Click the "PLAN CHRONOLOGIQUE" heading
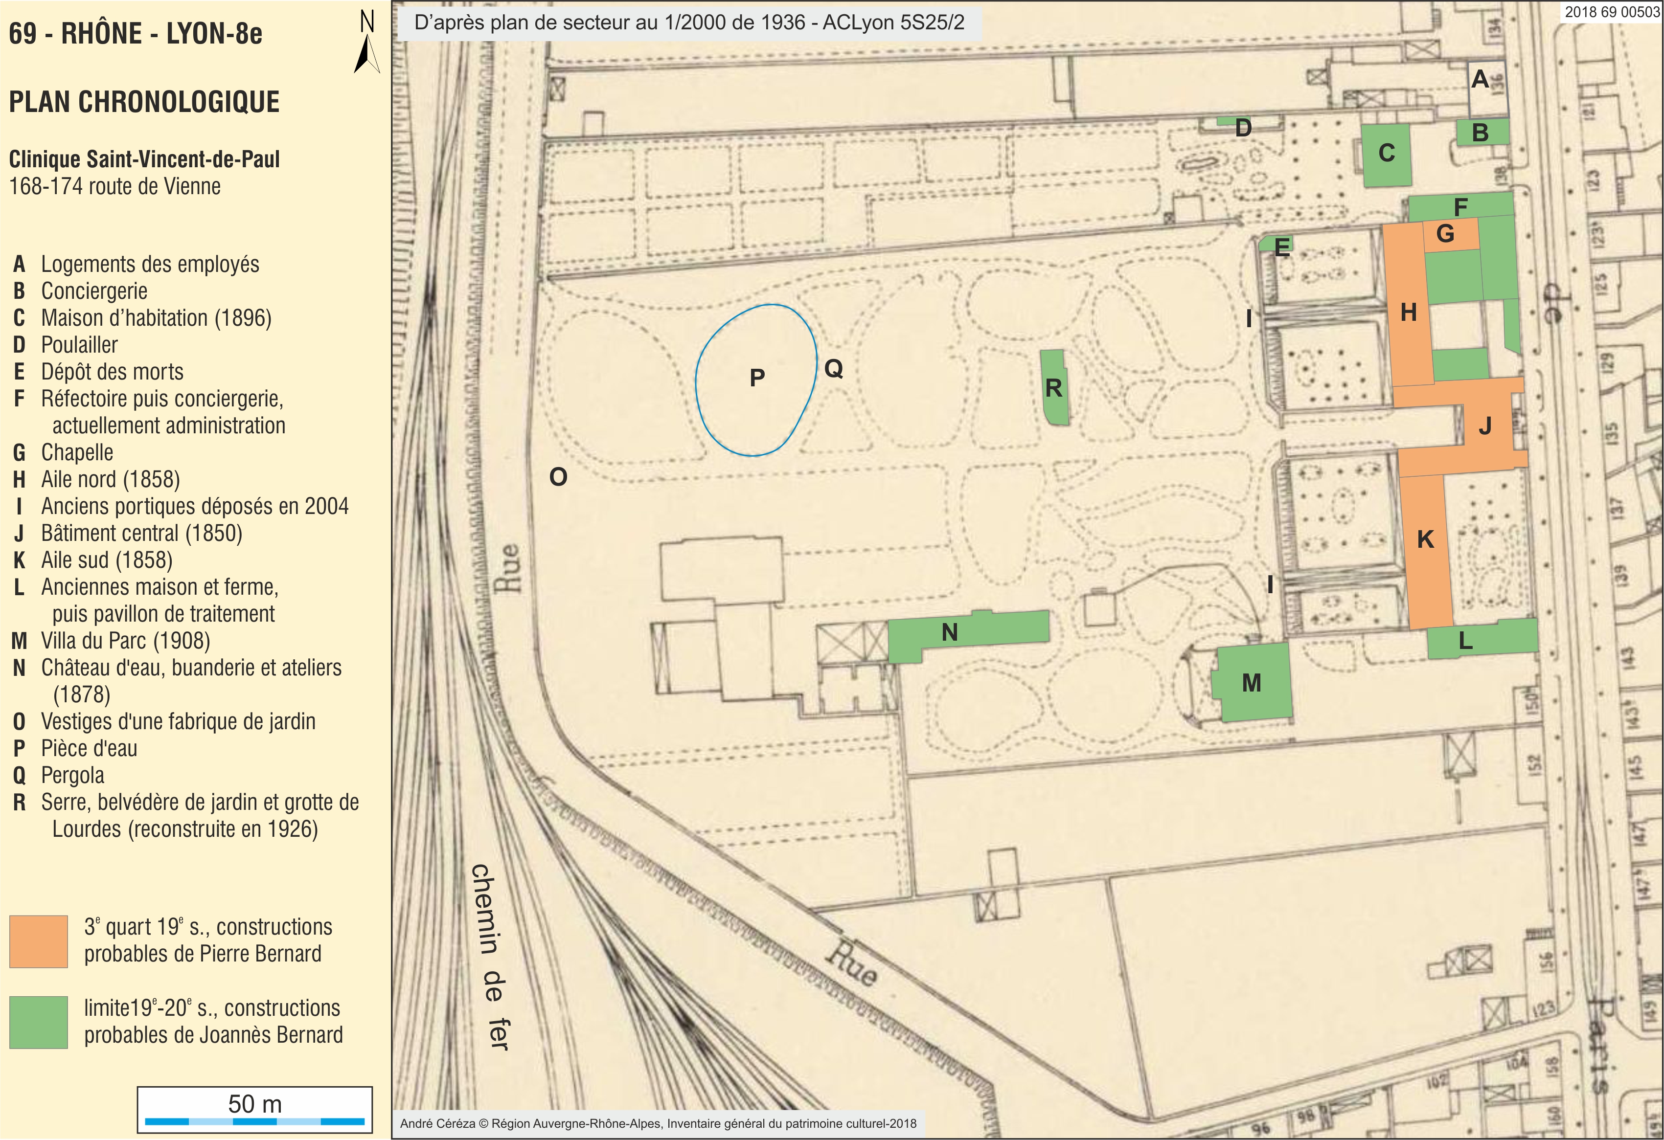 pyautogui.click(x=144, y=102)
